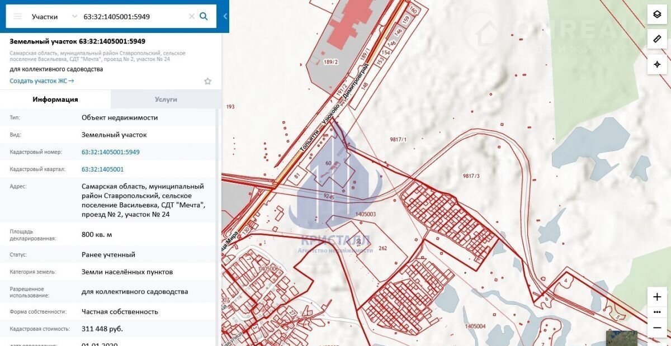Viewport: 671px width, 346px height.
Task: Follow the Создать участок ЖС link
Action: (x=42, y=81)
